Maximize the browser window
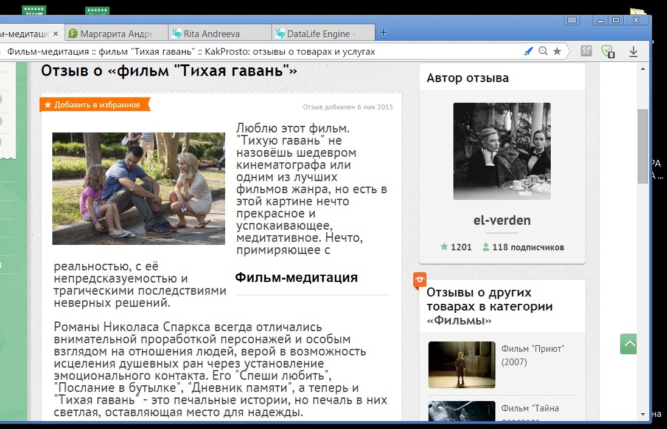This screenshot has height=429, width=667. [615, 20]
